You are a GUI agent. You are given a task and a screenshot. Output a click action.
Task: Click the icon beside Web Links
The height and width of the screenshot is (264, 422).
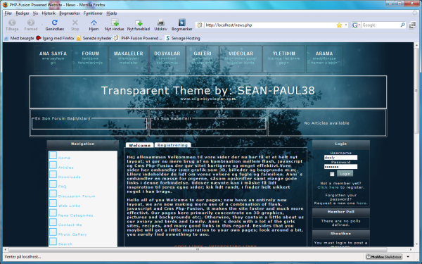click(53, 203)
